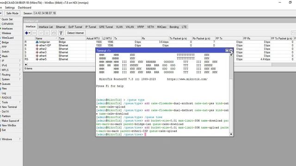296x166 pixels.
Task: Expand the Routing submenu in sidebar
Action: pos(20,75)
